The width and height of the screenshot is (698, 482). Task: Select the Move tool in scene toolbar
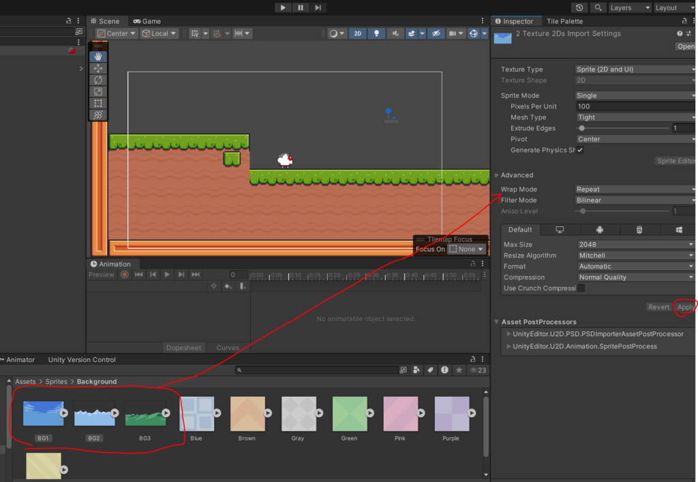tap(98, 68)
